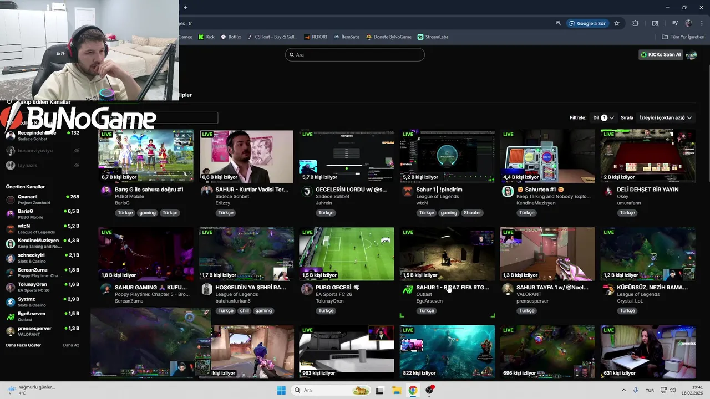The width and height of the screenshot is (710, 399).
Task: Click the EgeArseven avatar in the sidebar
Action: 11,316
